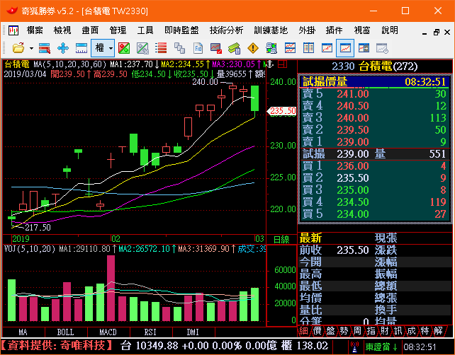Click the yellow diamond warning icon
The width and height of the screenshot is (455, 355).
253,48
